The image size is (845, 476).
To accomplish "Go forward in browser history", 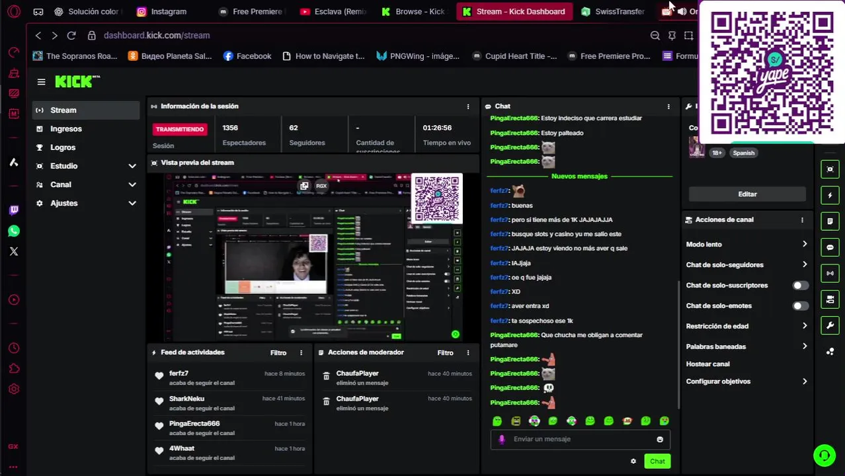I will pos(54,35).
